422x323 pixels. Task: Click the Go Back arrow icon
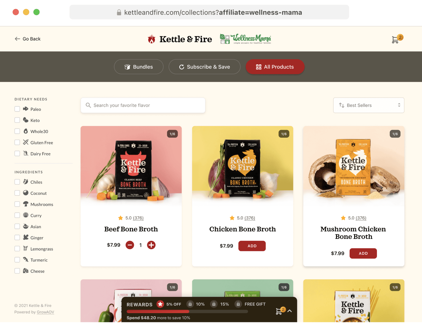click(17, 39)
